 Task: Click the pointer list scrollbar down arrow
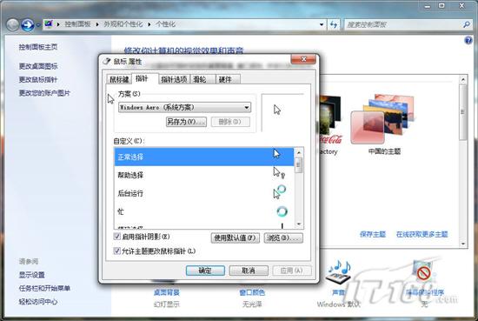pos(299,224)
